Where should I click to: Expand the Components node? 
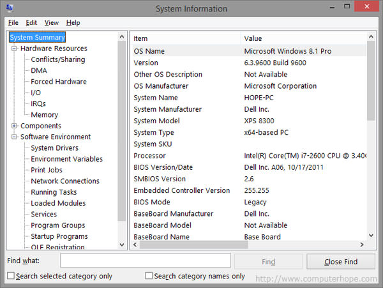(x=14, y=126)
